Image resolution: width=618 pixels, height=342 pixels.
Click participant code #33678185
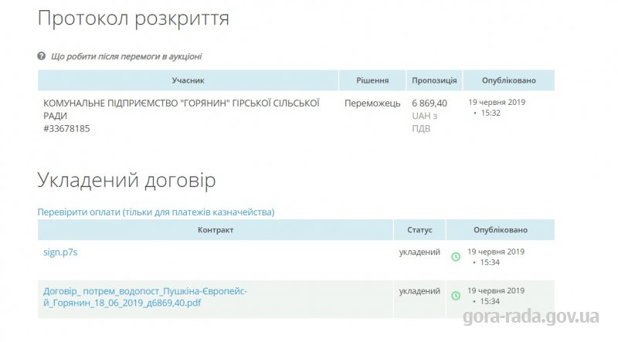pyautogui.click(x=66, y=129)
